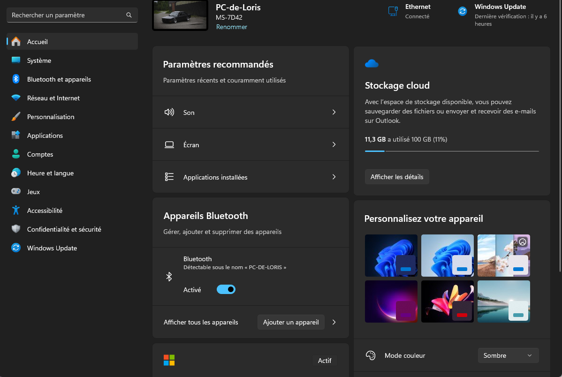Viewport: 562px width, 377px height.
Task: Select the colorful flower dark theme
Action: 448,302
